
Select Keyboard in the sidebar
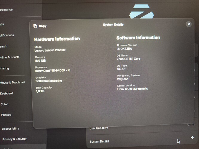tap(7, 94)
